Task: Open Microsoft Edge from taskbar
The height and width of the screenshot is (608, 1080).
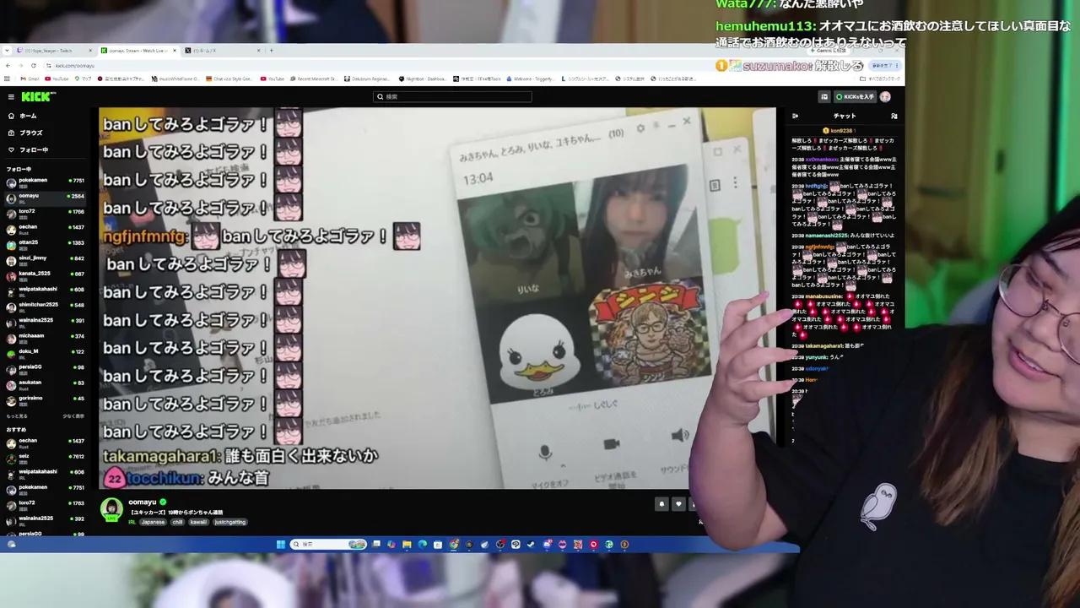Action: 423,545
